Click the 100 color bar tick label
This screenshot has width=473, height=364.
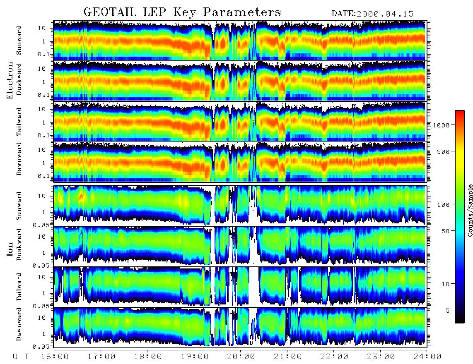[444, 205]
